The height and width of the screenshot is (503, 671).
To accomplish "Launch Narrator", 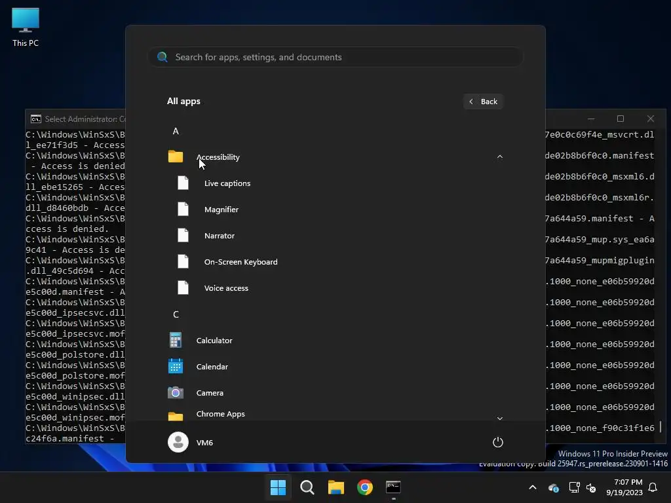I will click(220, 236).
